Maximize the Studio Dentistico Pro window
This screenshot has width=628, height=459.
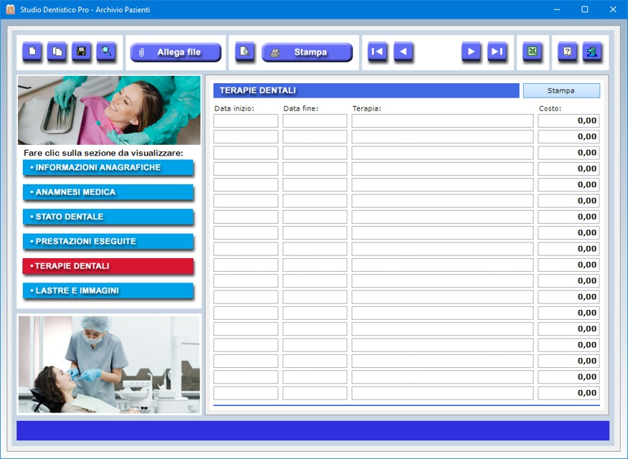585,9
